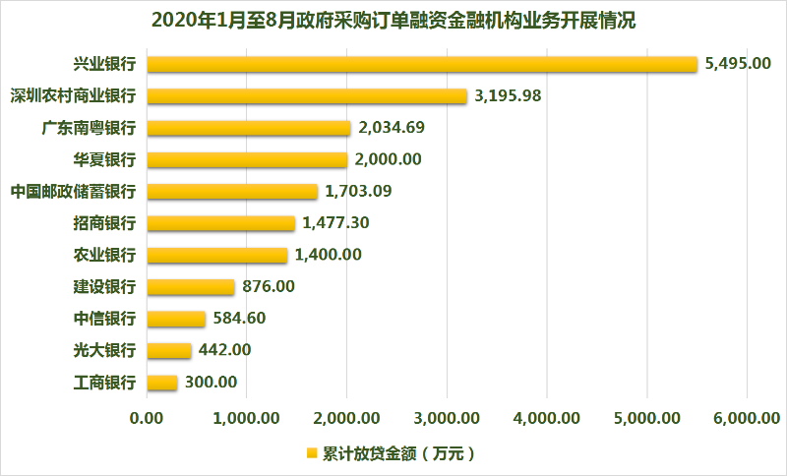Click the 中国邮政储蓄银行 bar

(x=232, y=192)
